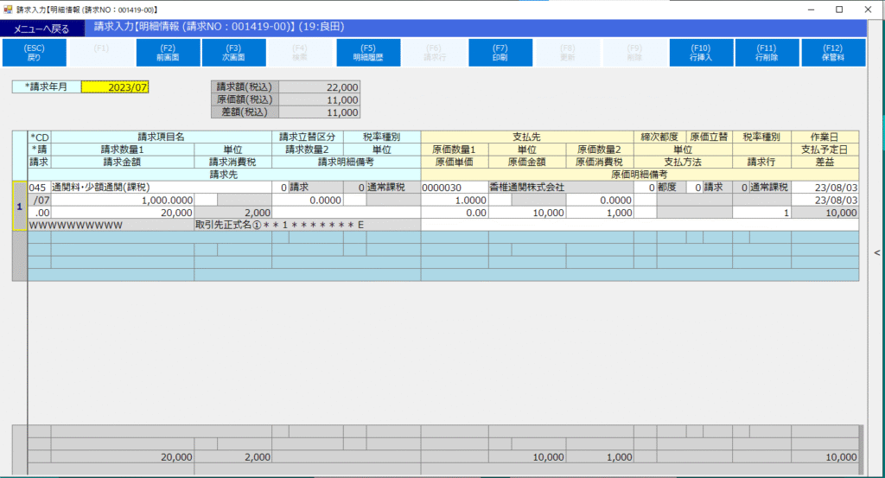Select the 請求数量1 cell with 1,000.0000
Image resolution: width=885 pixels, height=478 pixels.
(x=123, y=200)
